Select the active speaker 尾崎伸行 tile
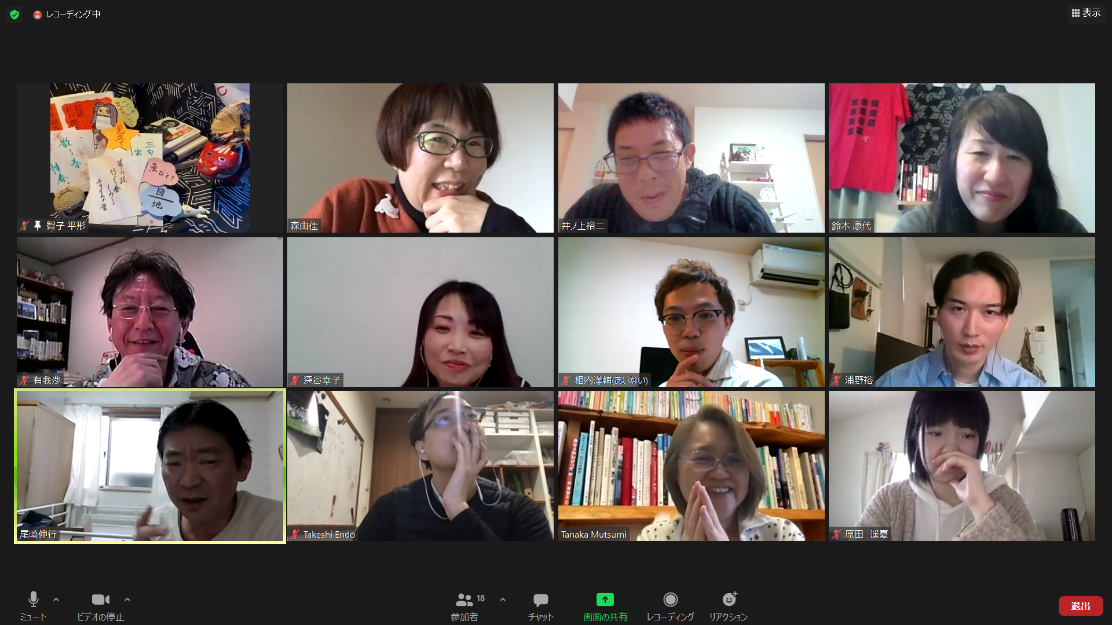 [x=150, y=466]
